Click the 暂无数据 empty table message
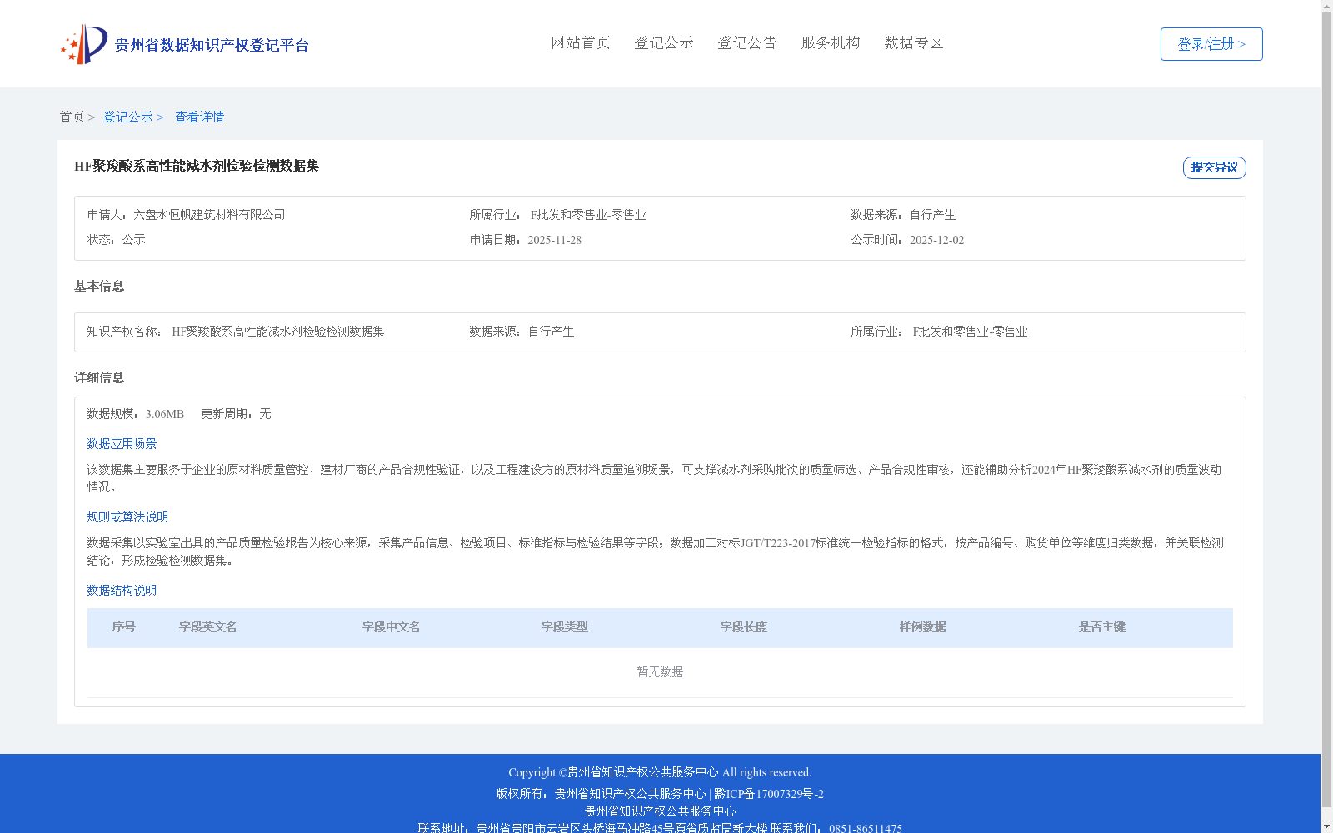Image resolution: width=1333 pixels, height=833 pixels. [x=660, y=672]
